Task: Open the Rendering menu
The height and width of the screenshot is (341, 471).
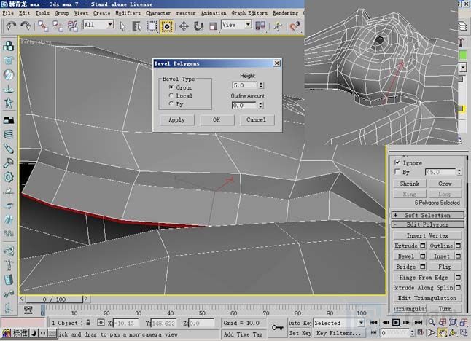Action: pos(285,13)
